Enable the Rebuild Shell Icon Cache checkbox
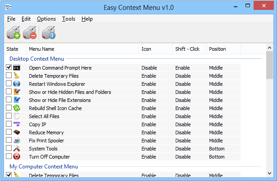277x181 pixels. click(9, 108)
